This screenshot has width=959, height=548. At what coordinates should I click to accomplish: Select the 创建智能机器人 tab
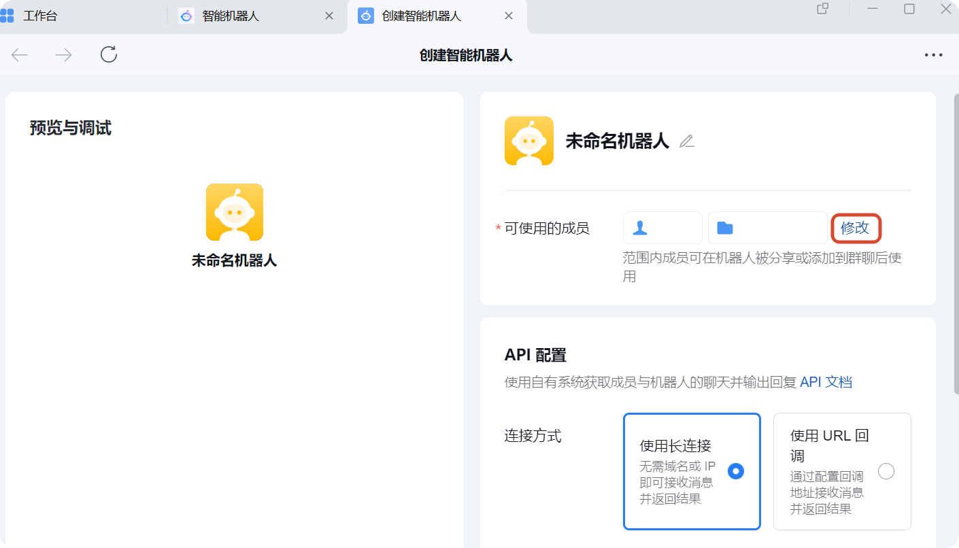[422, 16]
